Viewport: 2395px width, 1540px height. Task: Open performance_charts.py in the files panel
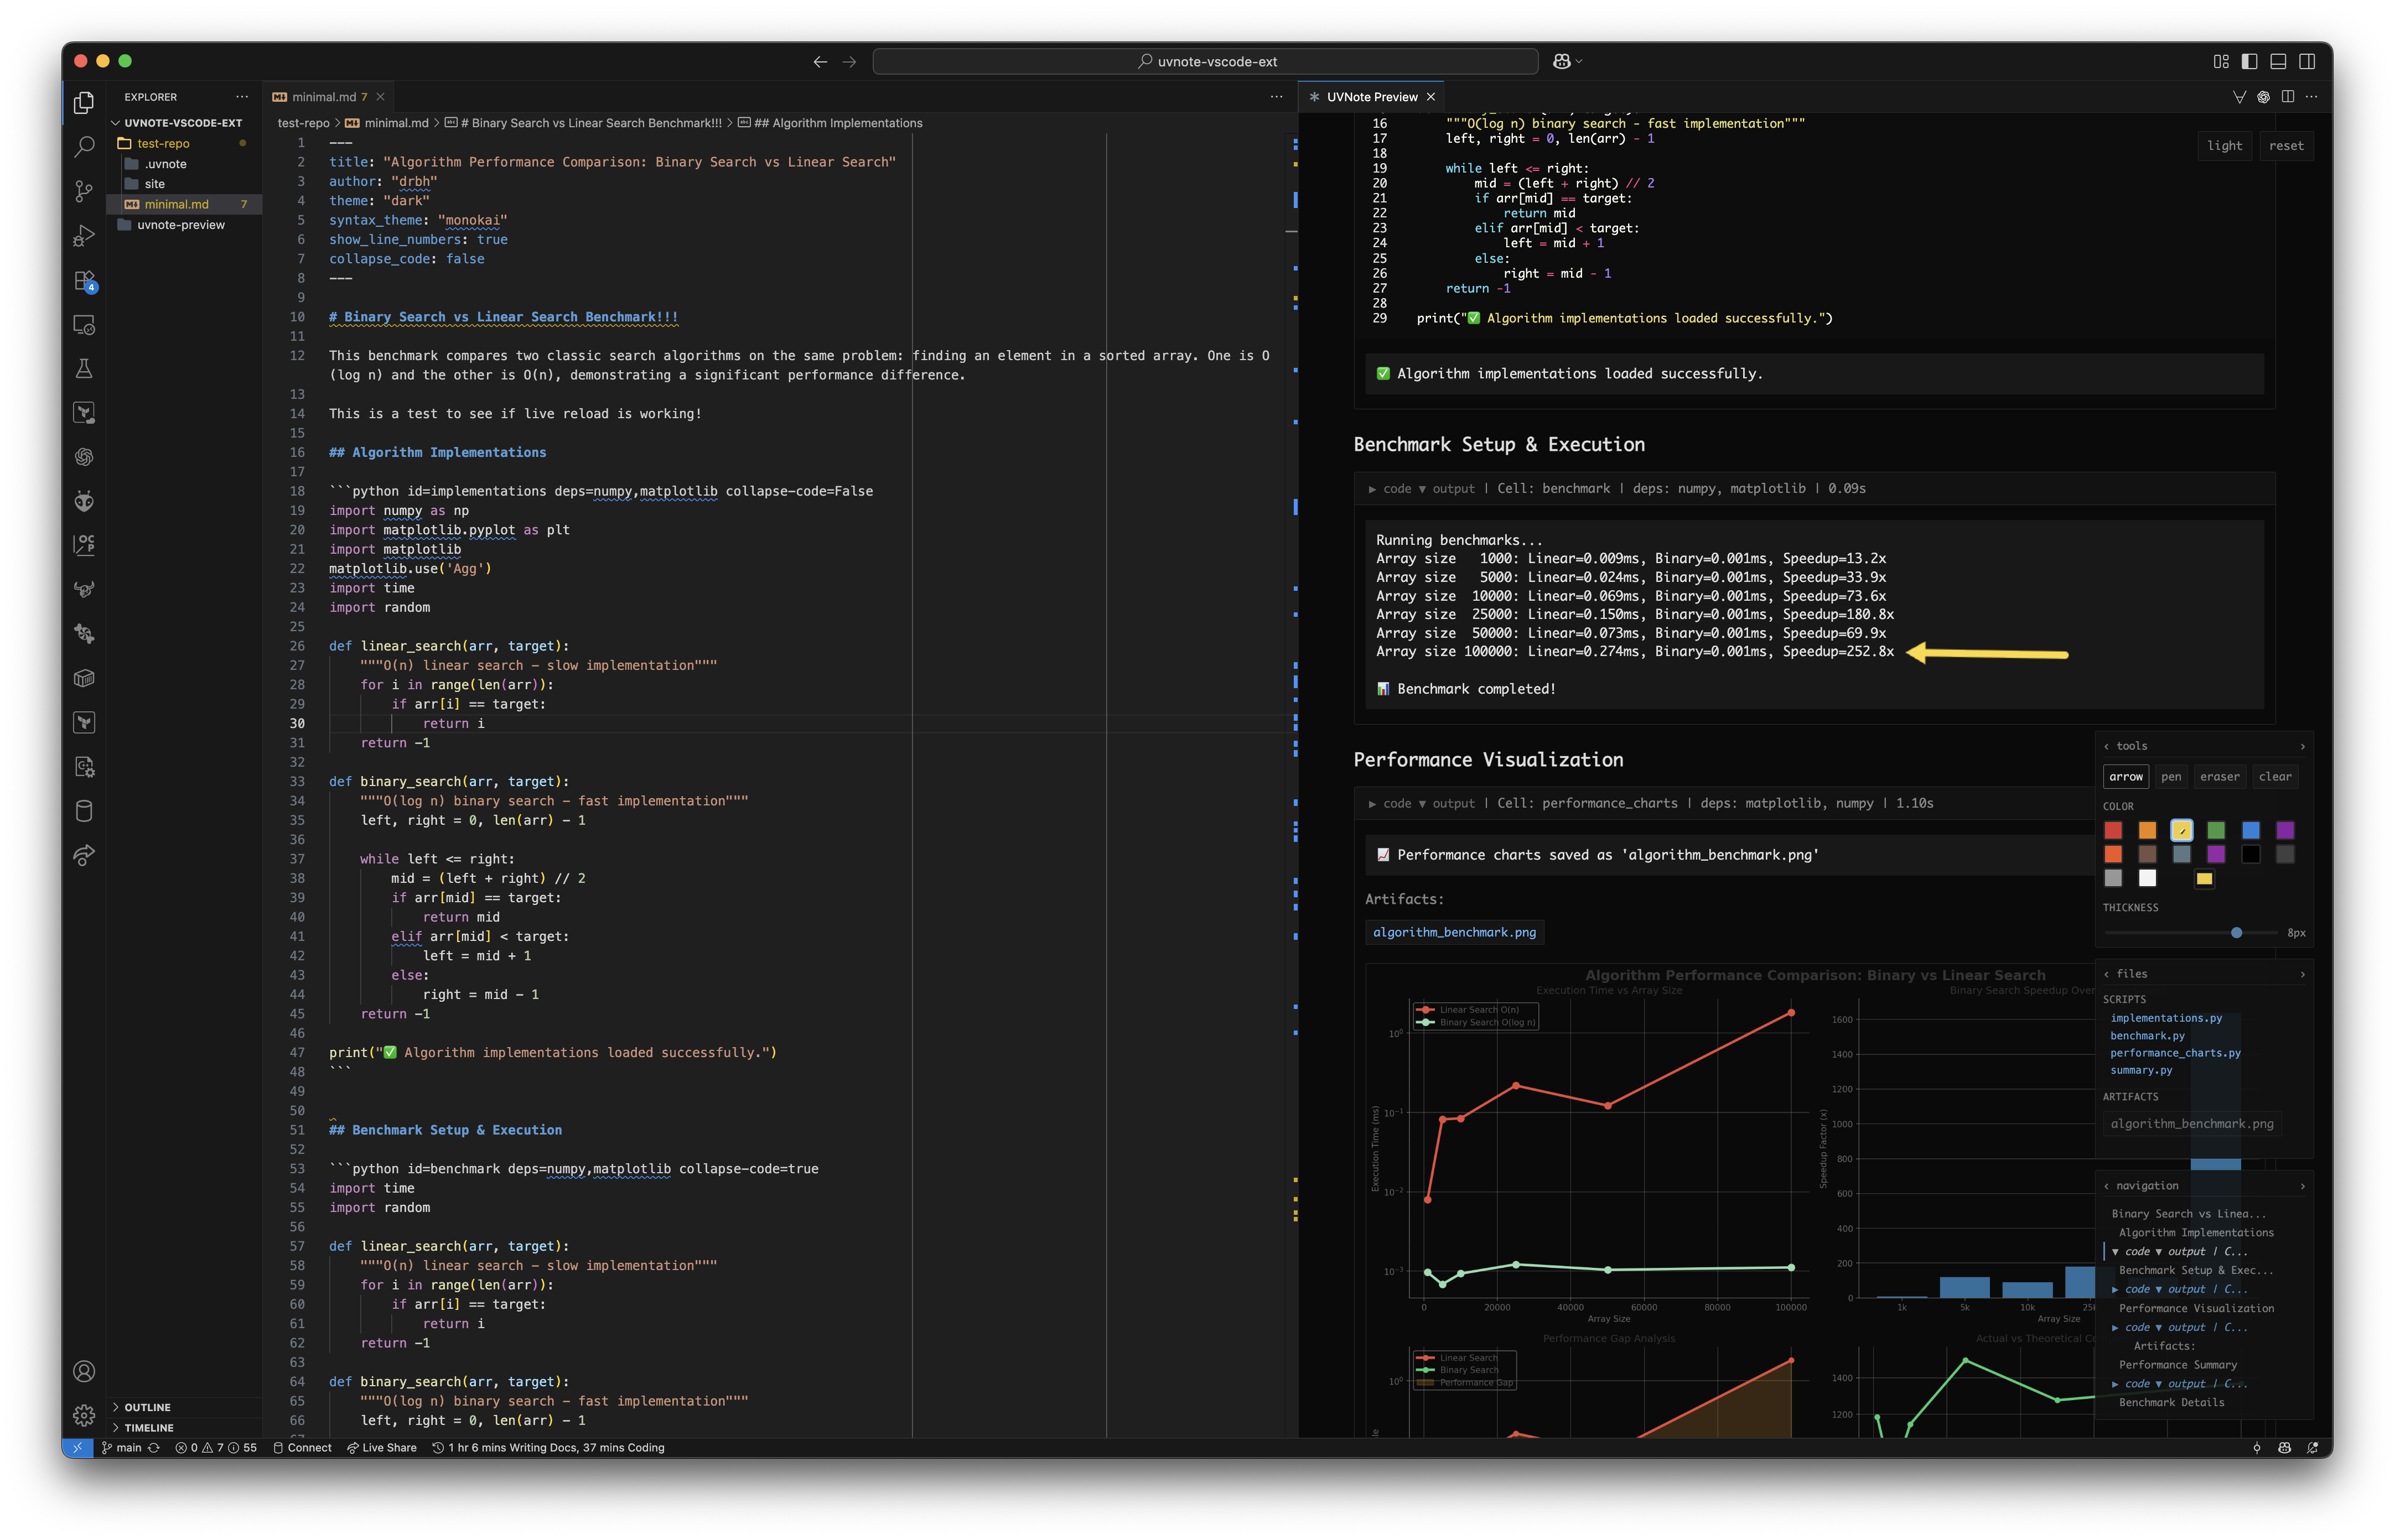click(x=2175, y=1054)
